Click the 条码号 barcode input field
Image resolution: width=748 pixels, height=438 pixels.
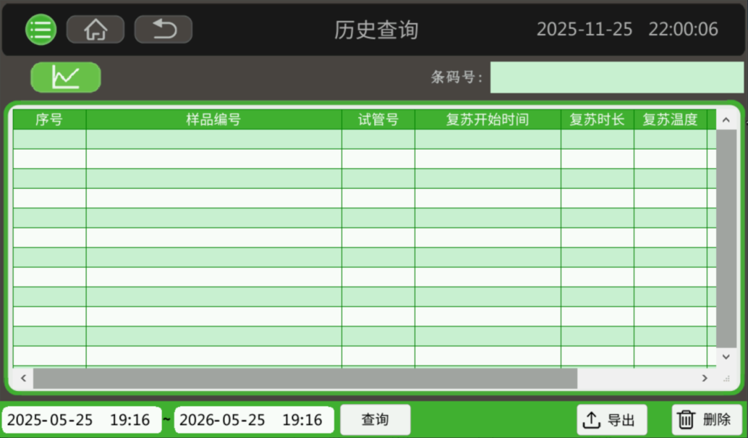tap(616, 77)
